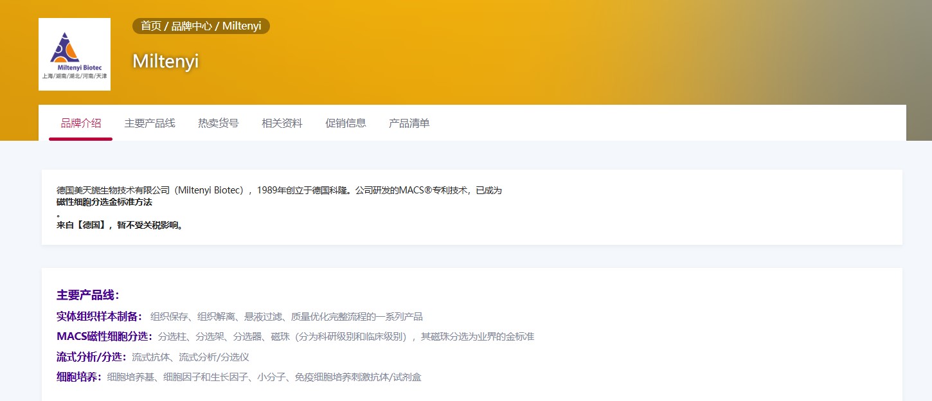Open the 产品清单 tab
This screenshot has height=401, width=932.
point(409,123)
